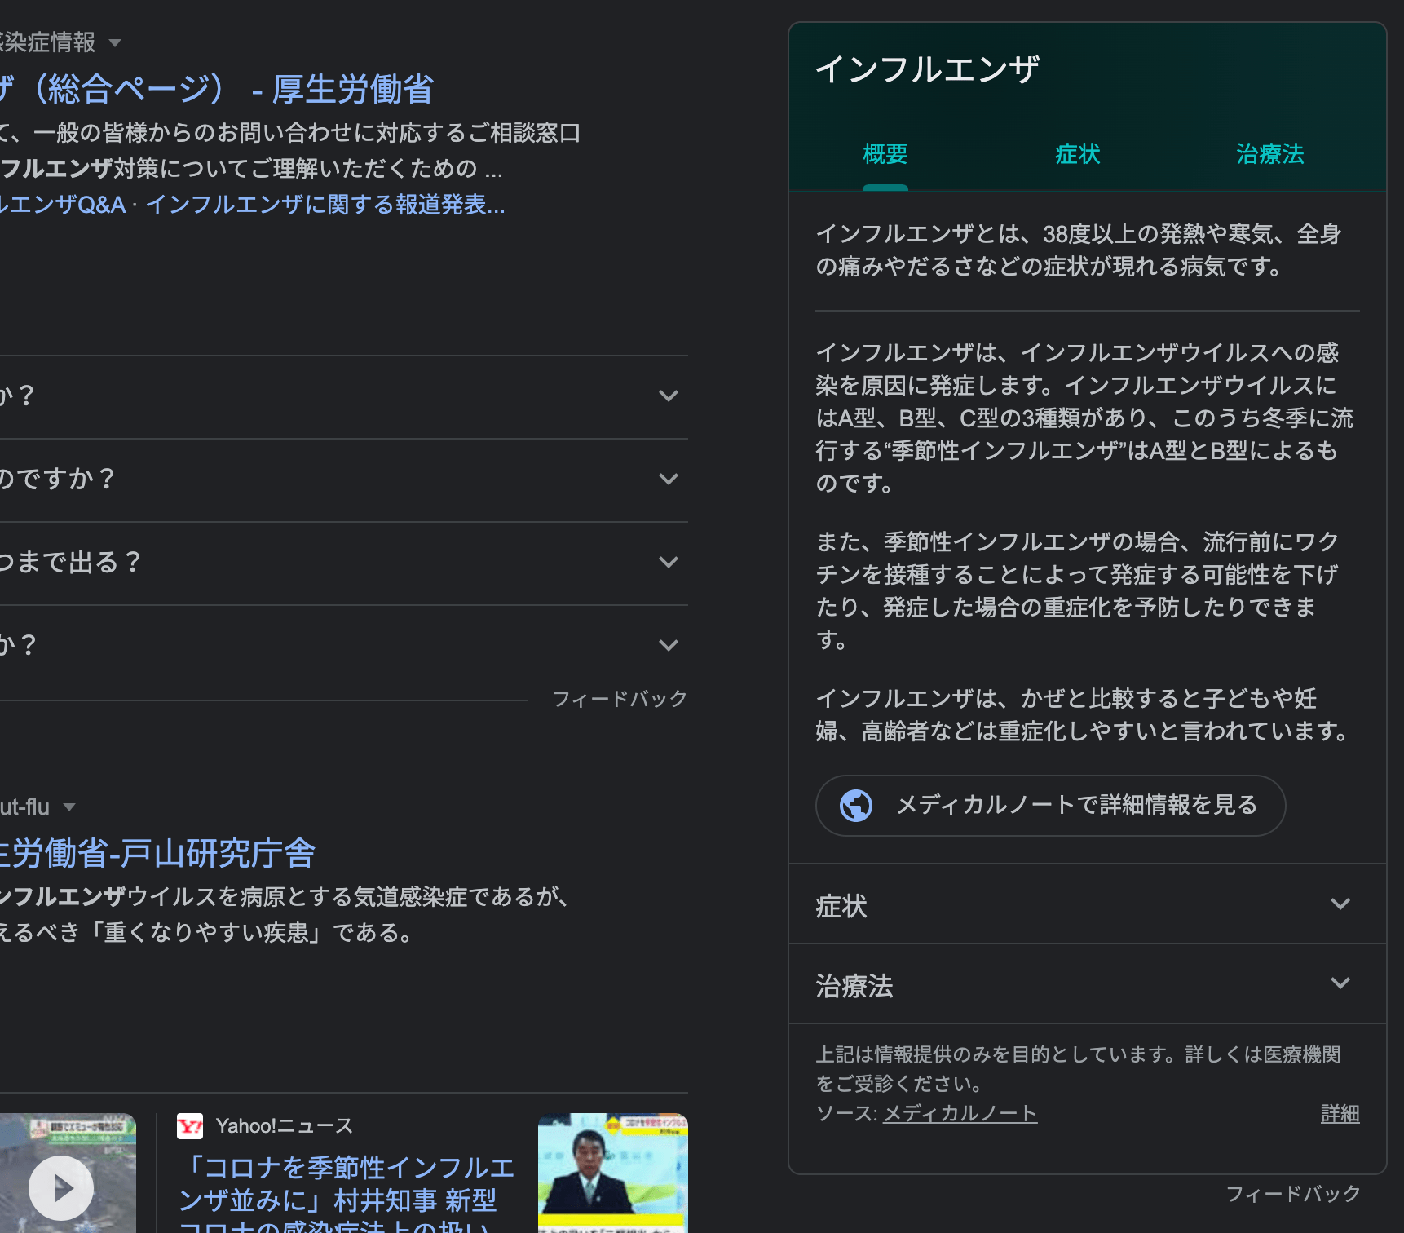This screenshot has width=1404, height=1233.
Task: Click インフルエンザ knowledge panel title
Action: (927, 69)
